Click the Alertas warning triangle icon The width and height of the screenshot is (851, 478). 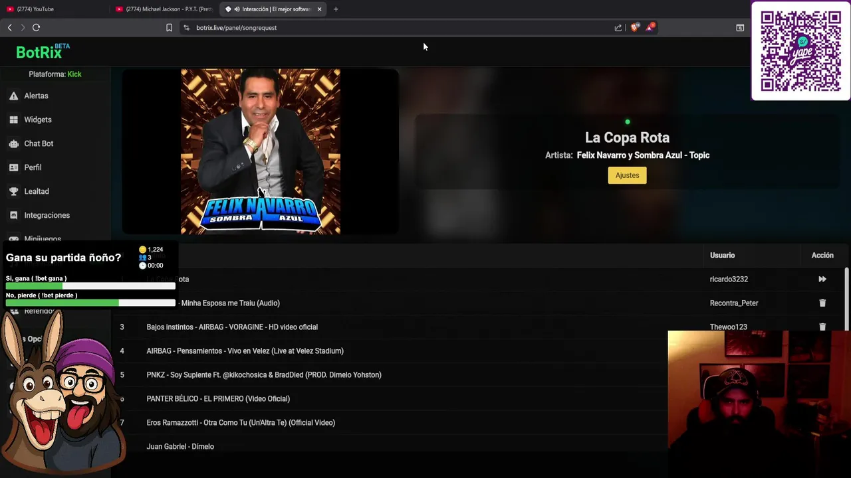(x=13, y=96)
